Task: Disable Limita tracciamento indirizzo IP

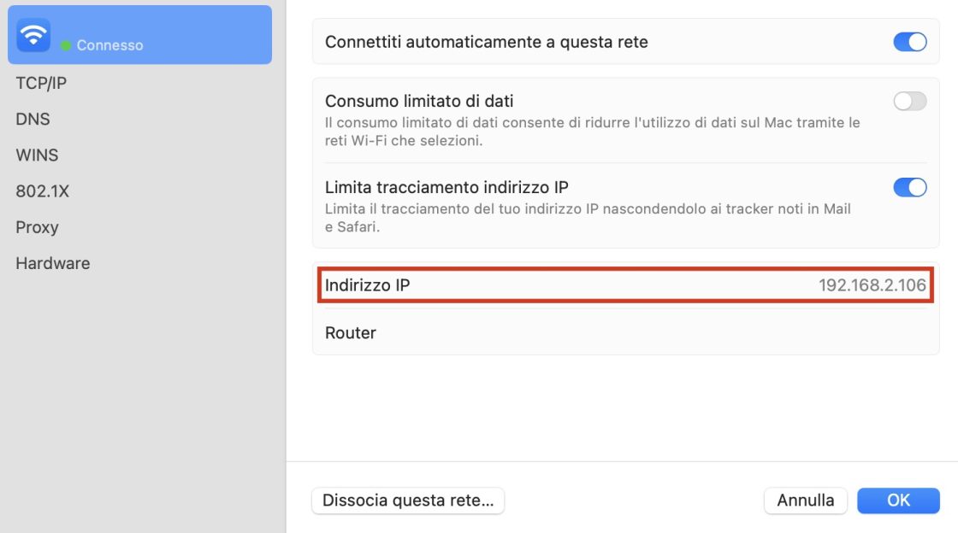Action: (x=909, y=187)
